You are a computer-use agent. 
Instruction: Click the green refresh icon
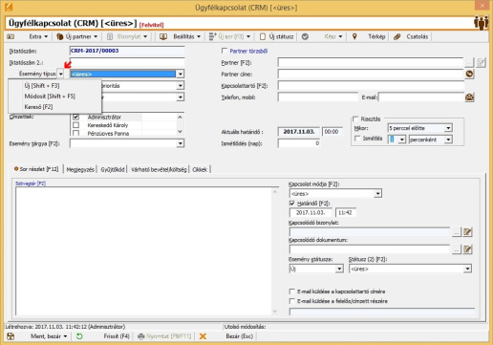(79, 336)
